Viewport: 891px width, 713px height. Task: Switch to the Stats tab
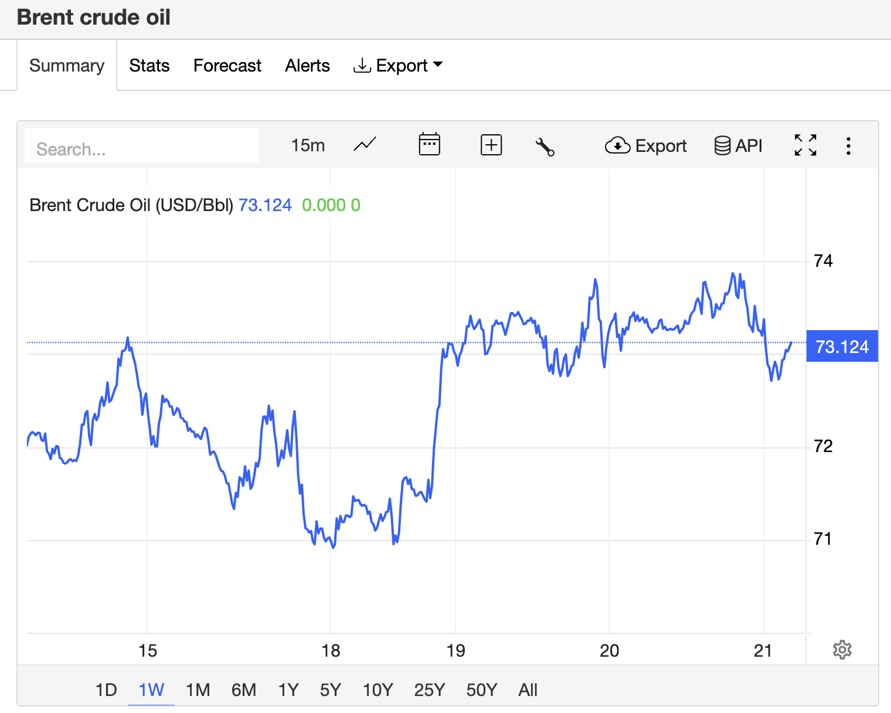[149, 65]
